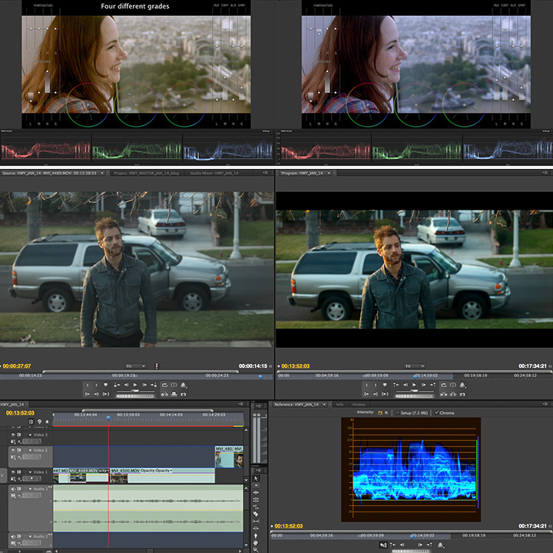The height and width of the screenshot is (553, 553).
Task: Play the sequence in Program monitor
Action: pos(415,385)
